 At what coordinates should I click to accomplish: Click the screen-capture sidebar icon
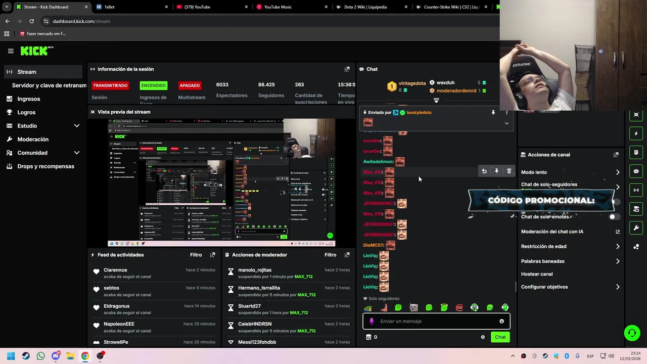point(636,115)
